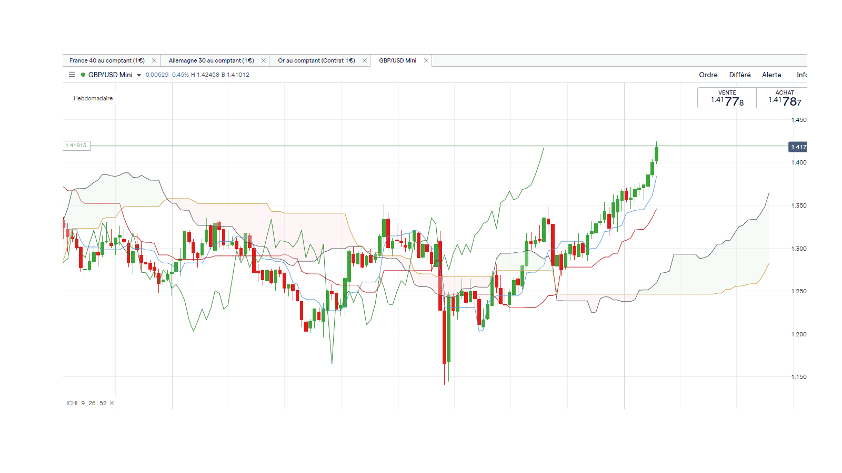Image resolution: width=842 pixels, height=473 pixels.
Task: Click the green market status dot
Action: (83, 75)
